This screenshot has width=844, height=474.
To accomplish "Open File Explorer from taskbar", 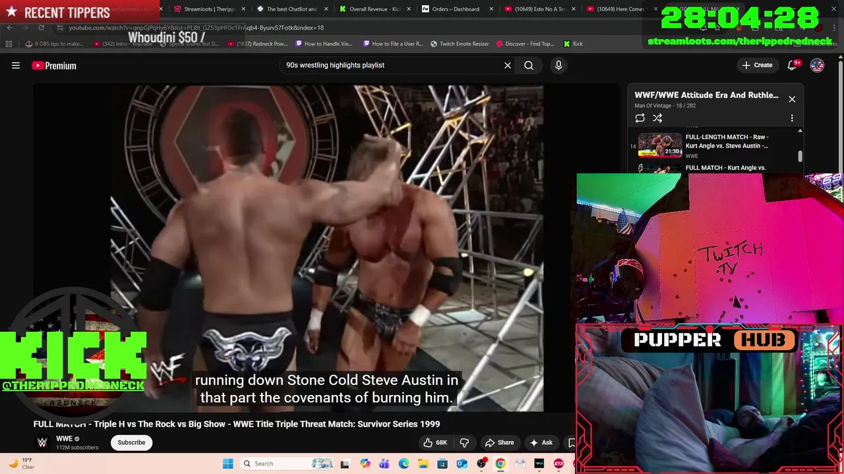I will coord(423,463).
